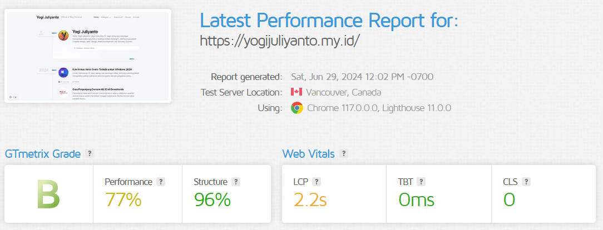
Task: Click the Canadian flag icon
Action: [296, 92]
